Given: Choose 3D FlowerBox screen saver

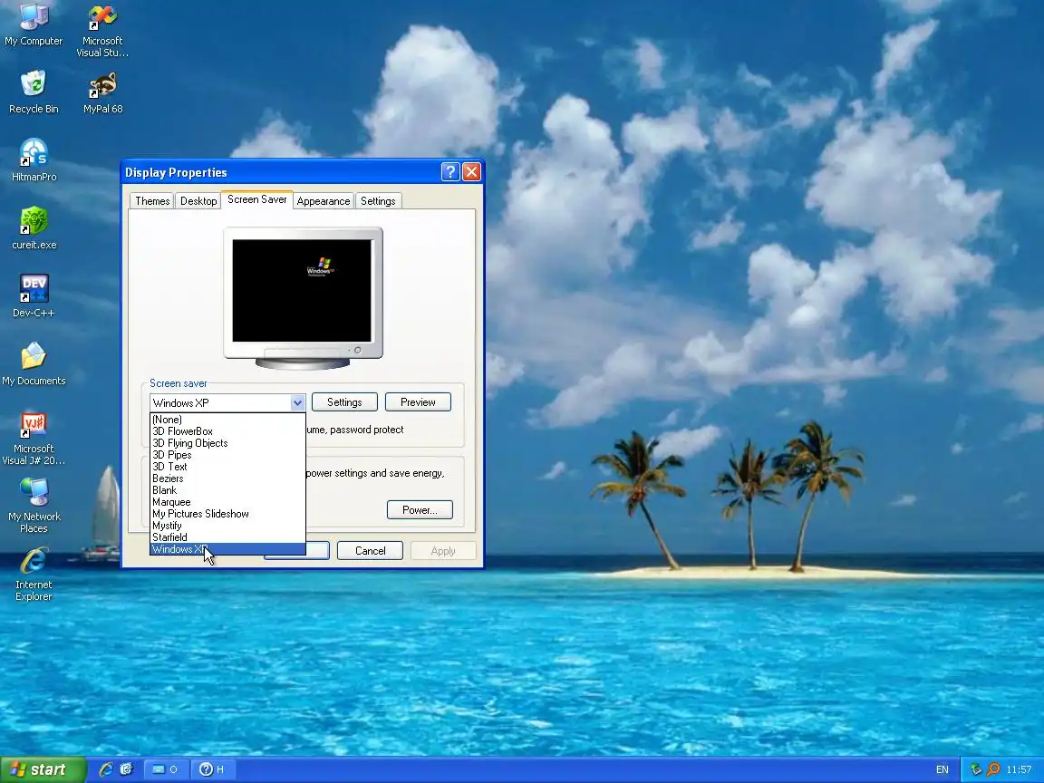Looking at the screenshot, I should [227, 431].
